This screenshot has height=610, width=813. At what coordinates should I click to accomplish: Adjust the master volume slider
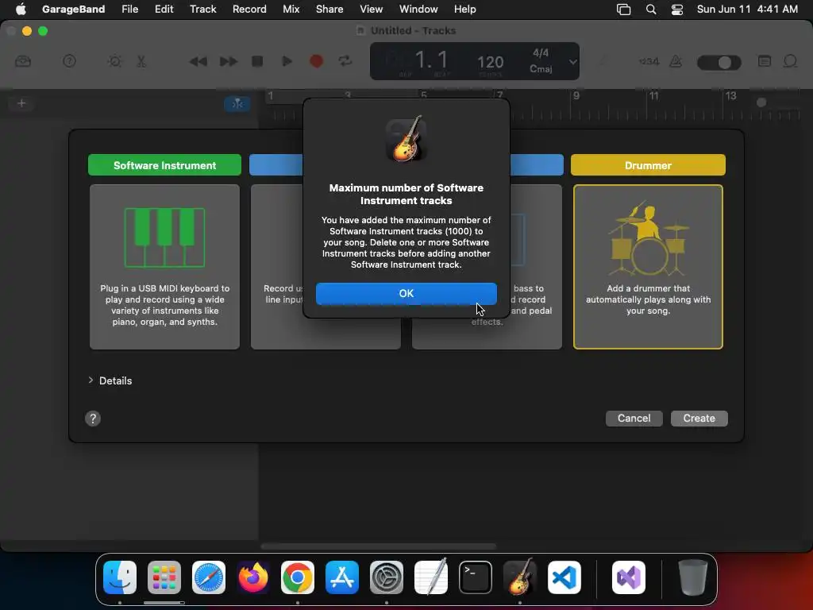(x=719, y=63)
